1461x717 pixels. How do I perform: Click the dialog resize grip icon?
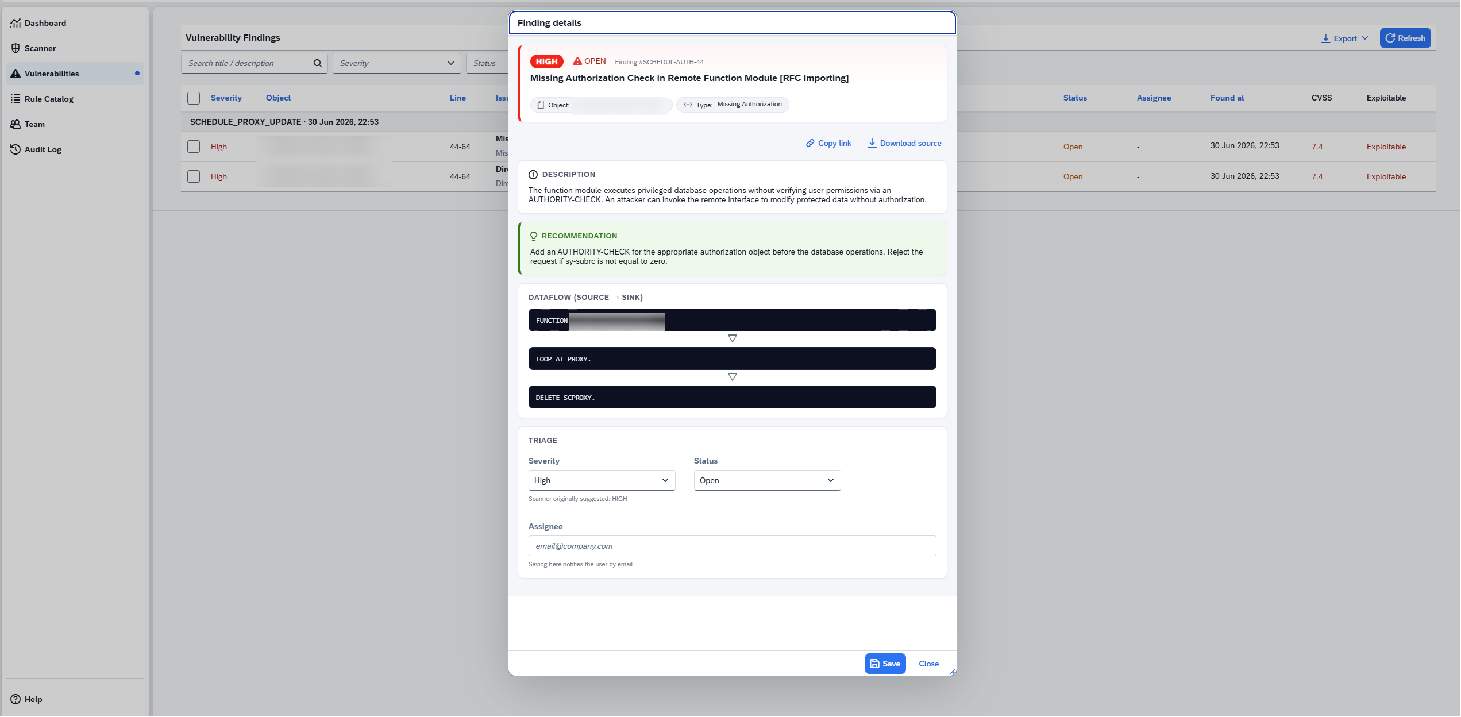[x=952, y=671]
